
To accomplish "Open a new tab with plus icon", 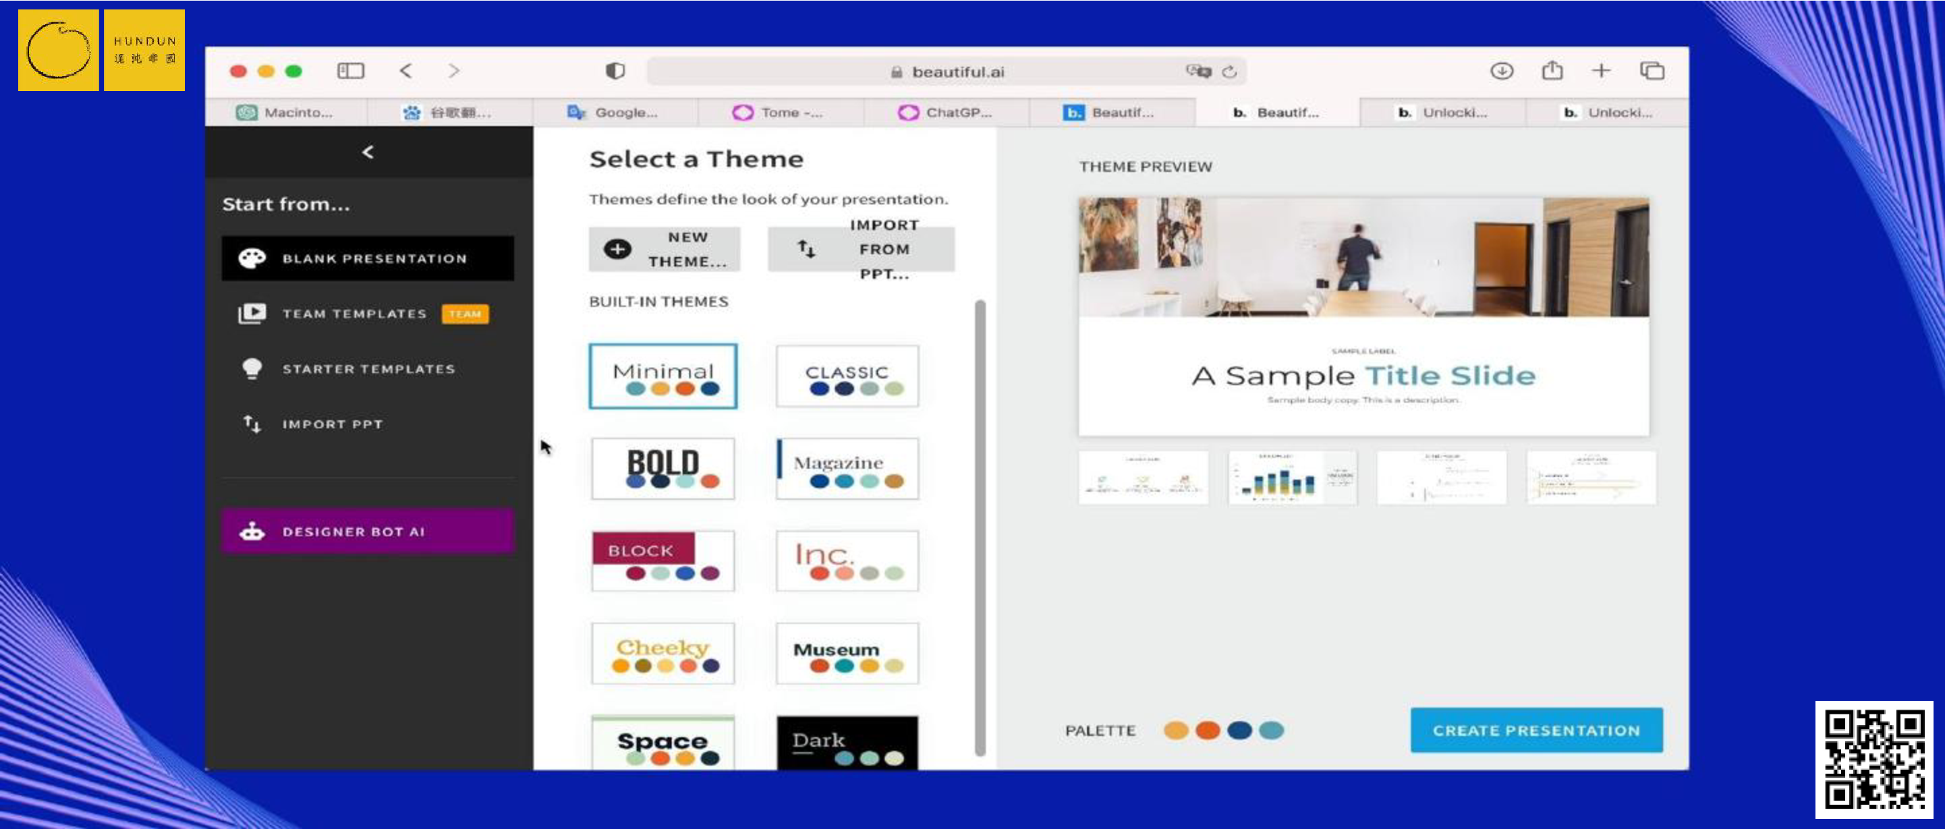I will coord(1602,71).
